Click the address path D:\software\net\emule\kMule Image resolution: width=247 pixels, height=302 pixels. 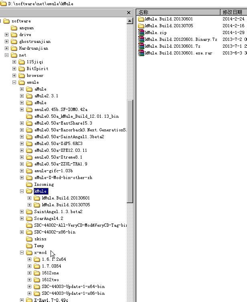(x=40, y=4)
